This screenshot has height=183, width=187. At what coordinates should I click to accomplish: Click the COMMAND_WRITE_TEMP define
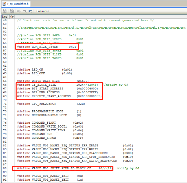tap(50, 130)
